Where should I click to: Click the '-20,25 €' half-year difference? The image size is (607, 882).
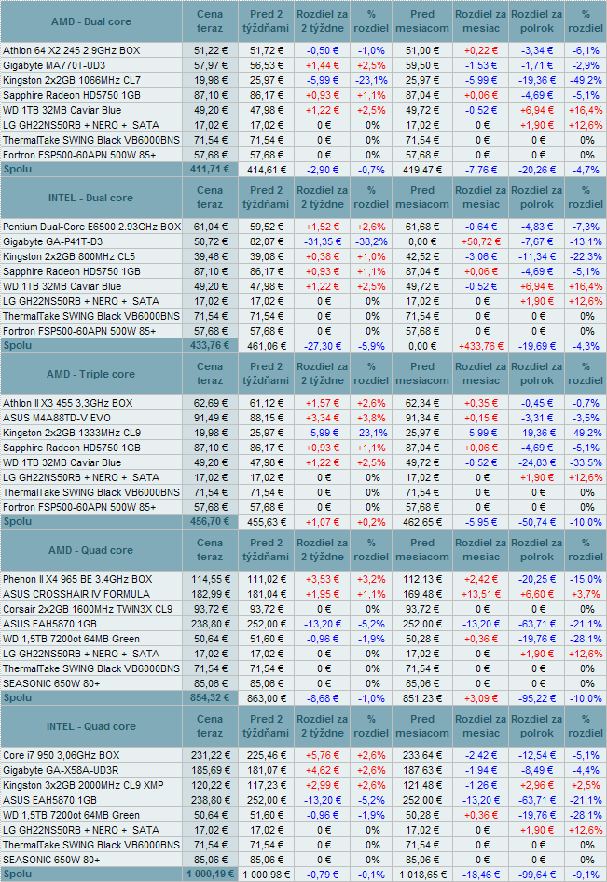click(x=537, y=579)
